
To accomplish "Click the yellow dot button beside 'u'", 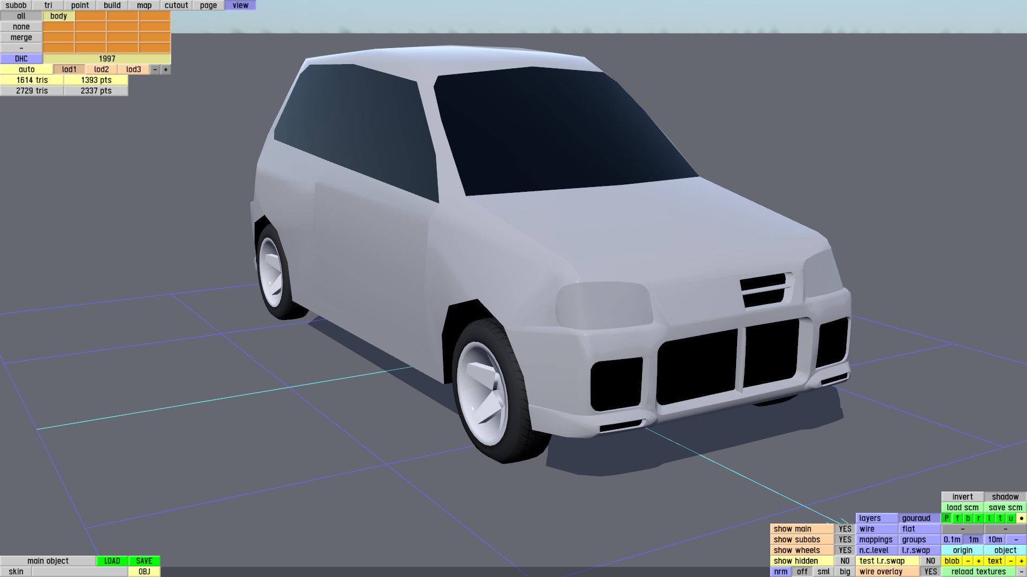I will point(1021,518).
